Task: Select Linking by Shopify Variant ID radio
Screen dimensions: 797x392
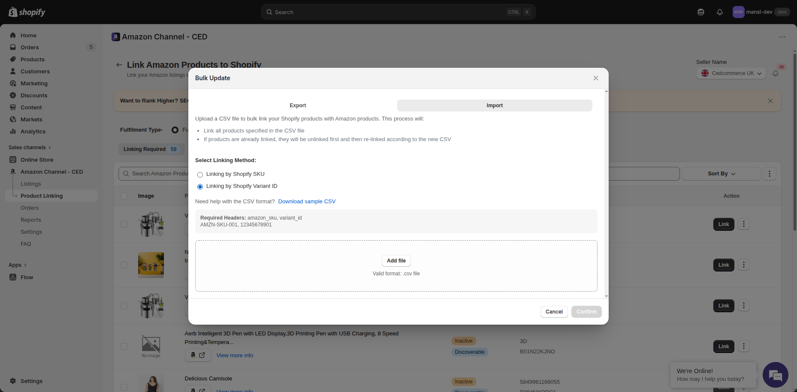Action: tap(200, 187)
